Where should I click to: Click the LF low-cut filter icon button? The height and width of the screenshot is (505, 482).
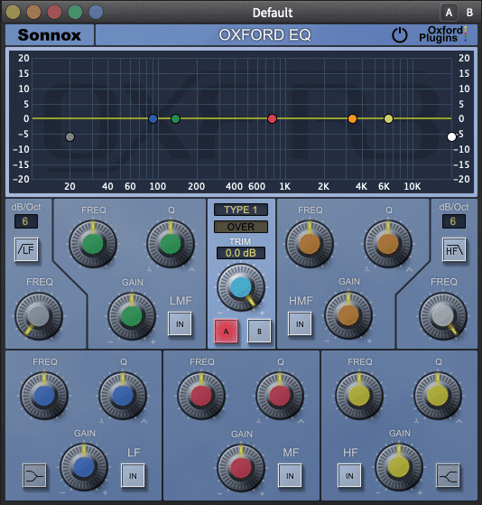[26, 249]
